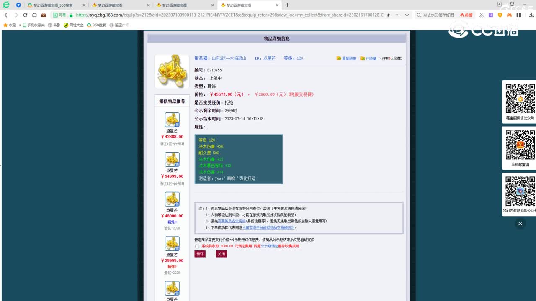536x301 pixels.
Task: Click the search magnifier icon
Action: click(419, 15)
